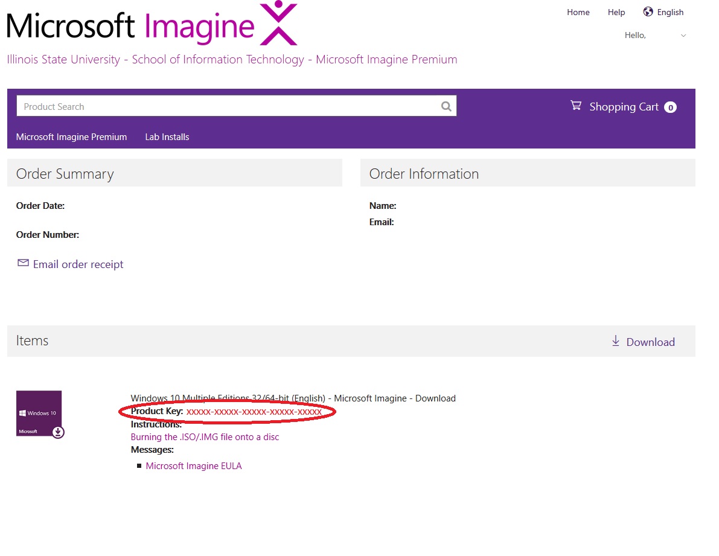719x556 pixels.
Task: Click the Items section heading
Action: [32, 340]
